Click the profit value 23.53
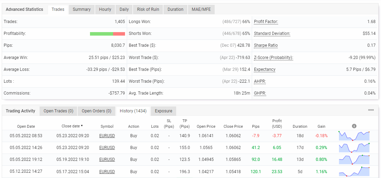 point(277,171)
